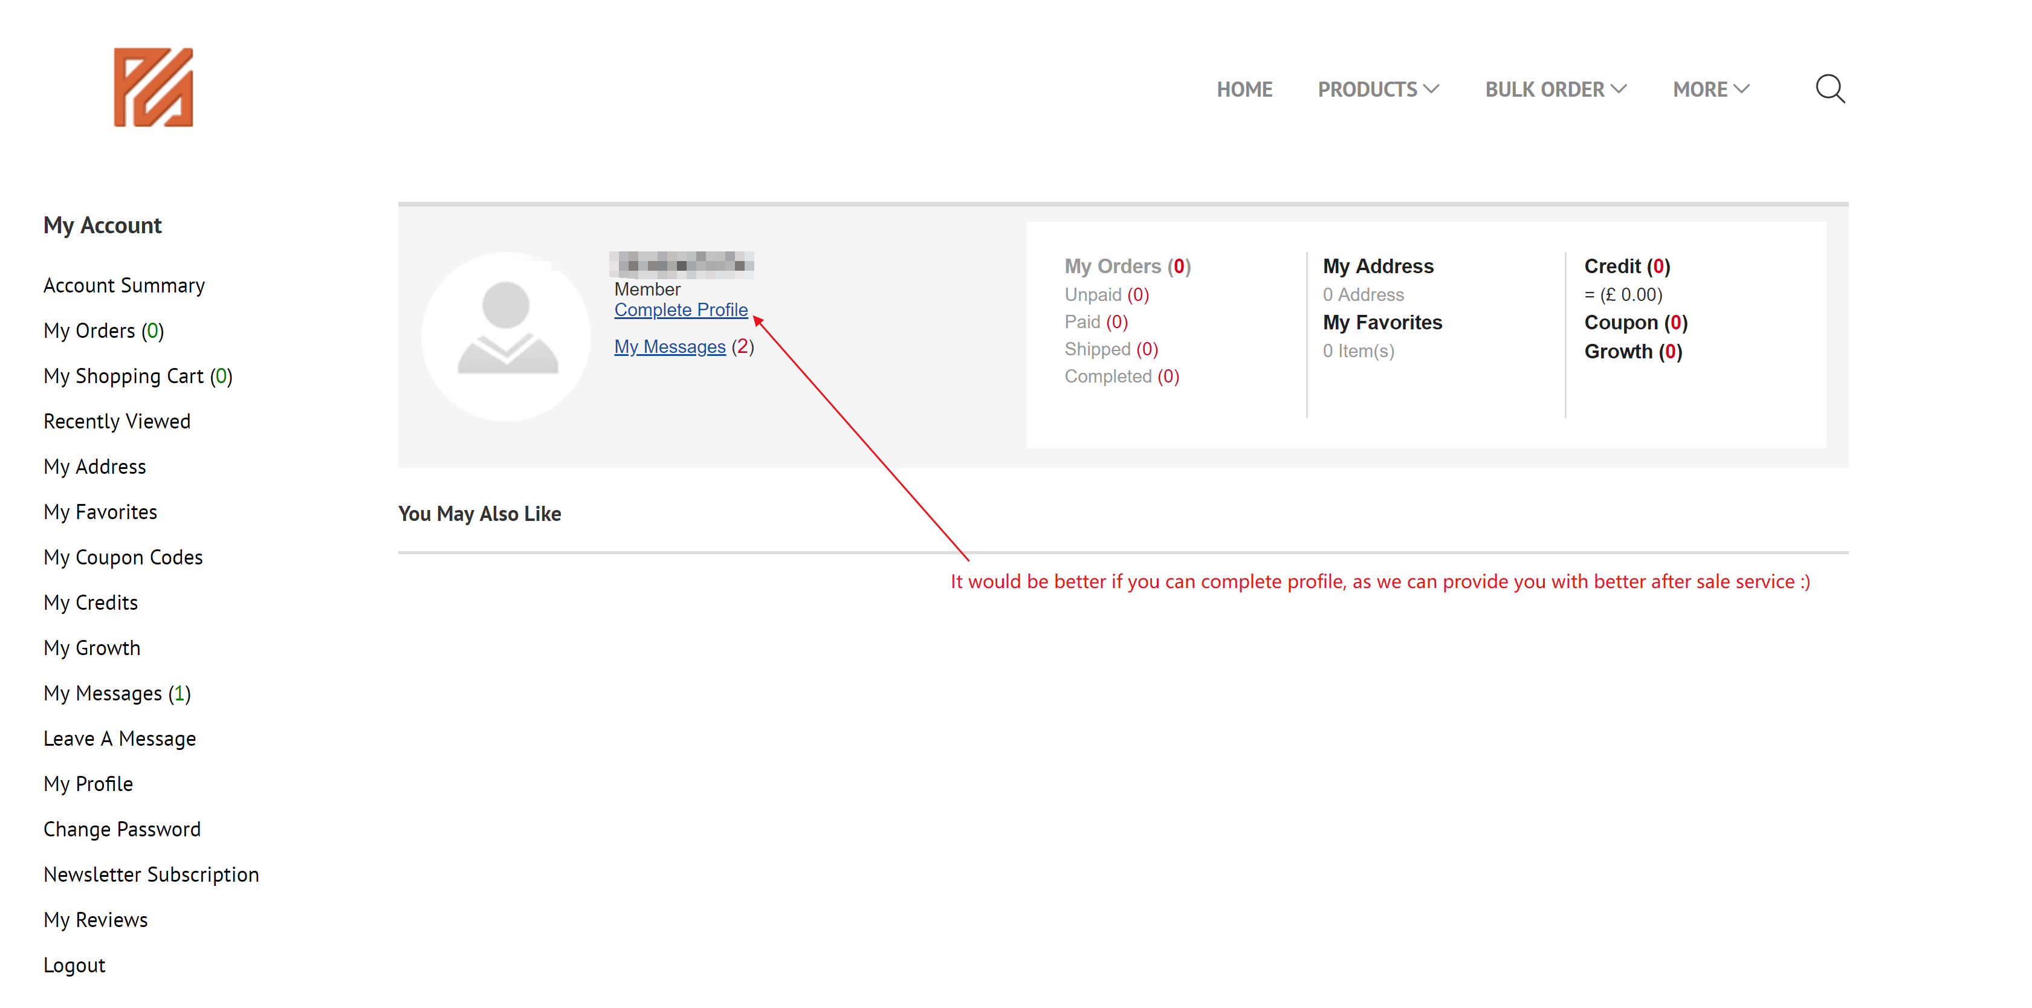Click Change Password in sidebar
Image resolution: width=2032 pixels, height=1008 pixels.
click(x=121, y=830)
